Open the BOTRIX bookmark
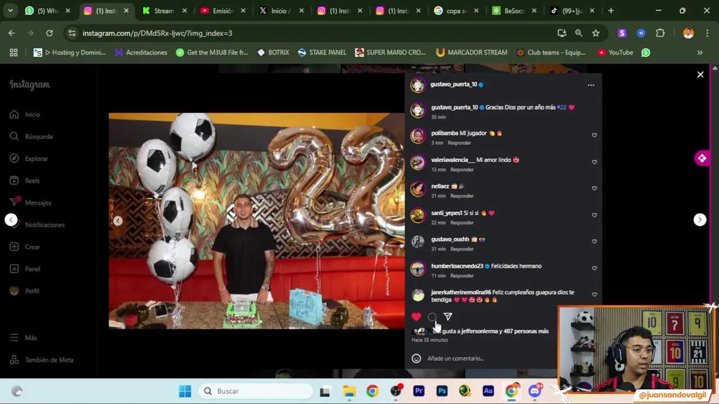 pyautogui.click(x=273, y=53)
